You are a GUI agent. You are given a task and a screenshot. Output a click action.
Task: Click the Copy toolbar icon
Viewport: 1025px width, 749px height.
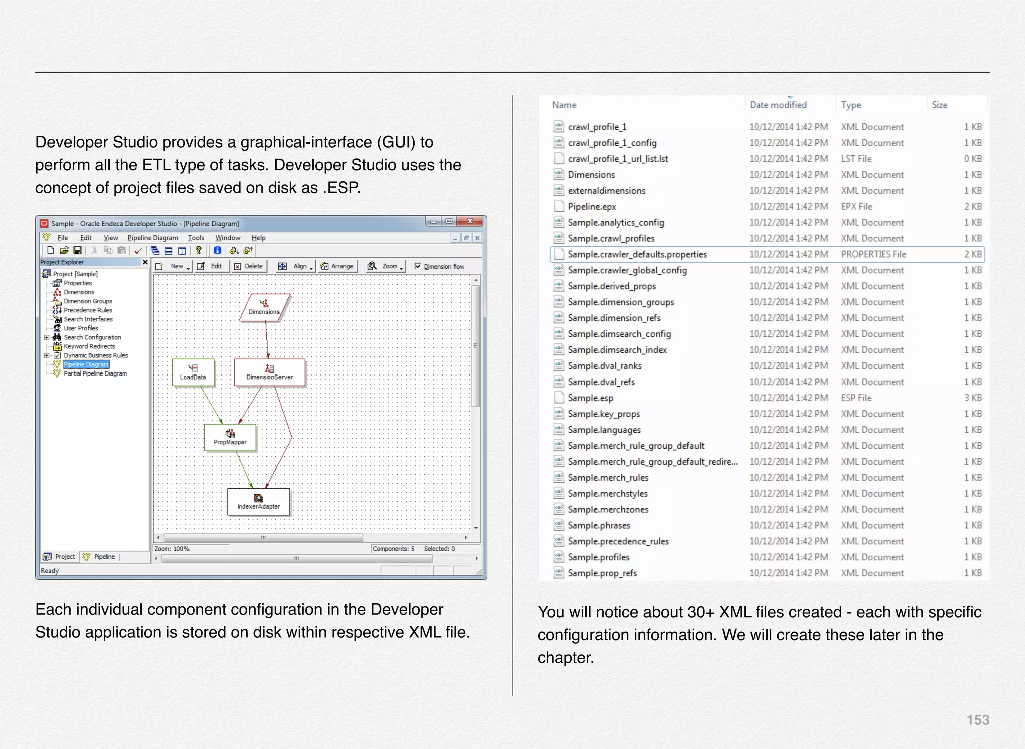tap(108, 250)
